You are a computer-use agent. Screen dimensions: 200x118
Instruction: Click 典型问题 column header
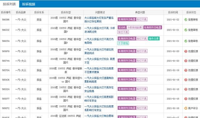point(140,12)
